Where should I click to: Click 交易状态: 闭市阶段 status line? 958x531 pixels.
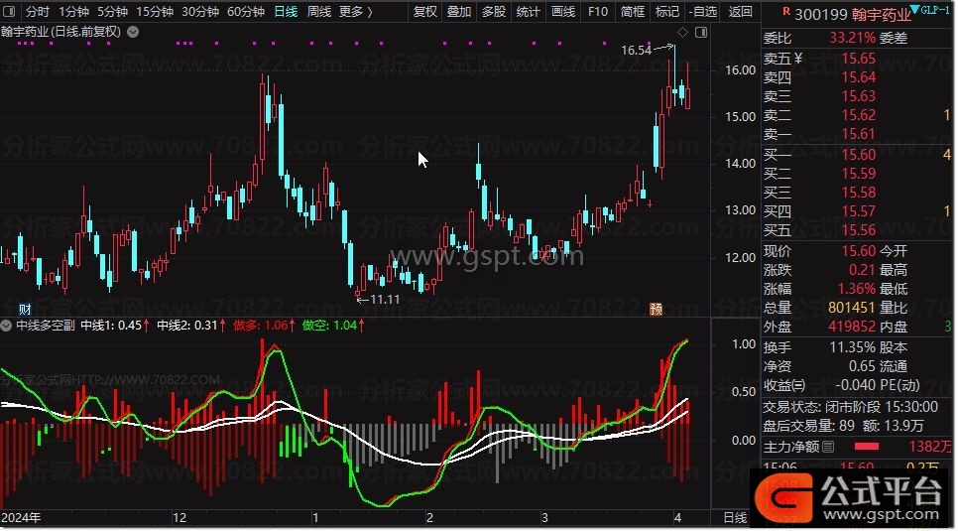click(x=850, y=407)
